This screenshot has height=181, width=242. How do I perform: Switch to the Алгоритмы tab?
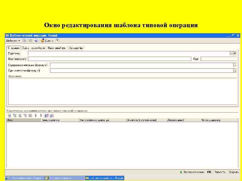(x=76, y=48)
